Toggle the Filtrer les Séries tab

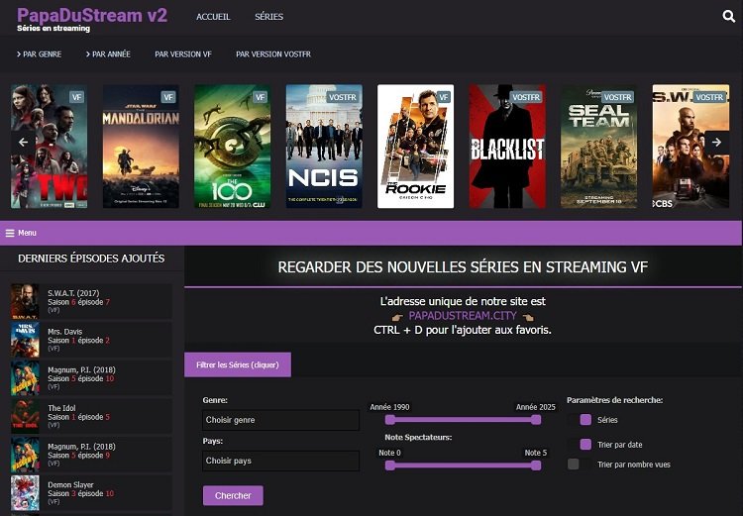(x=238, y=364)
